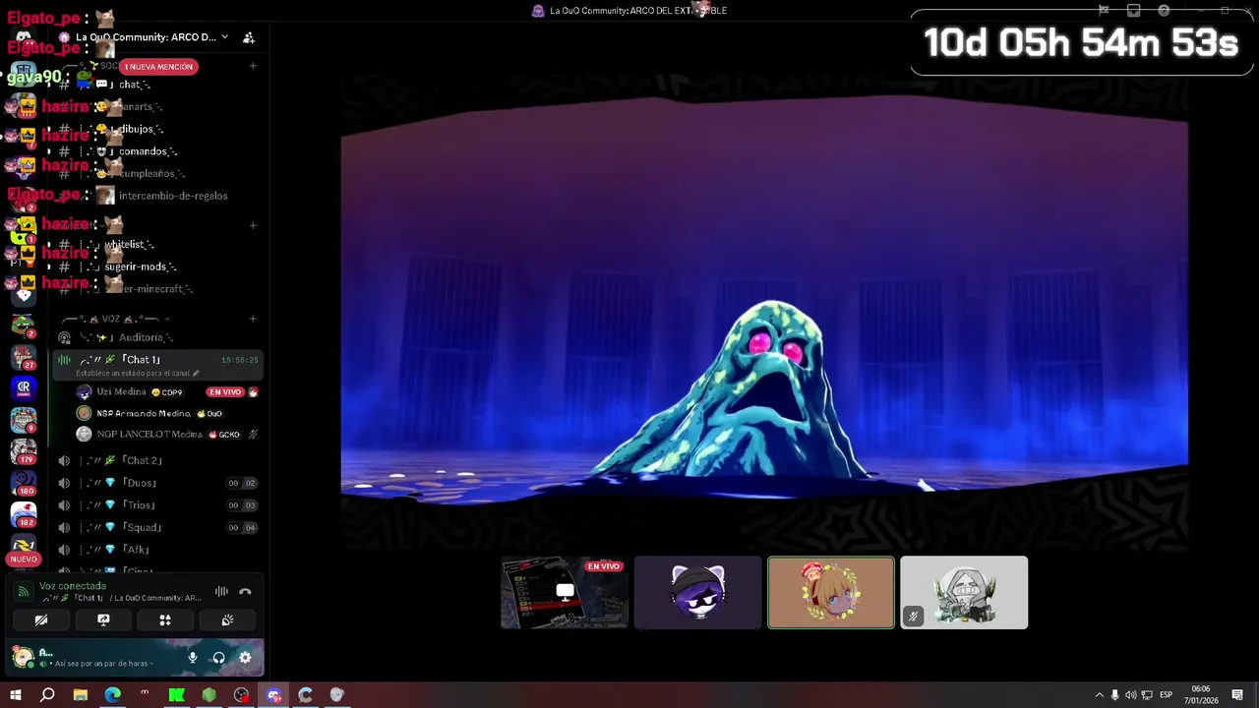Open the server name dropdown menu

point(224,37)
